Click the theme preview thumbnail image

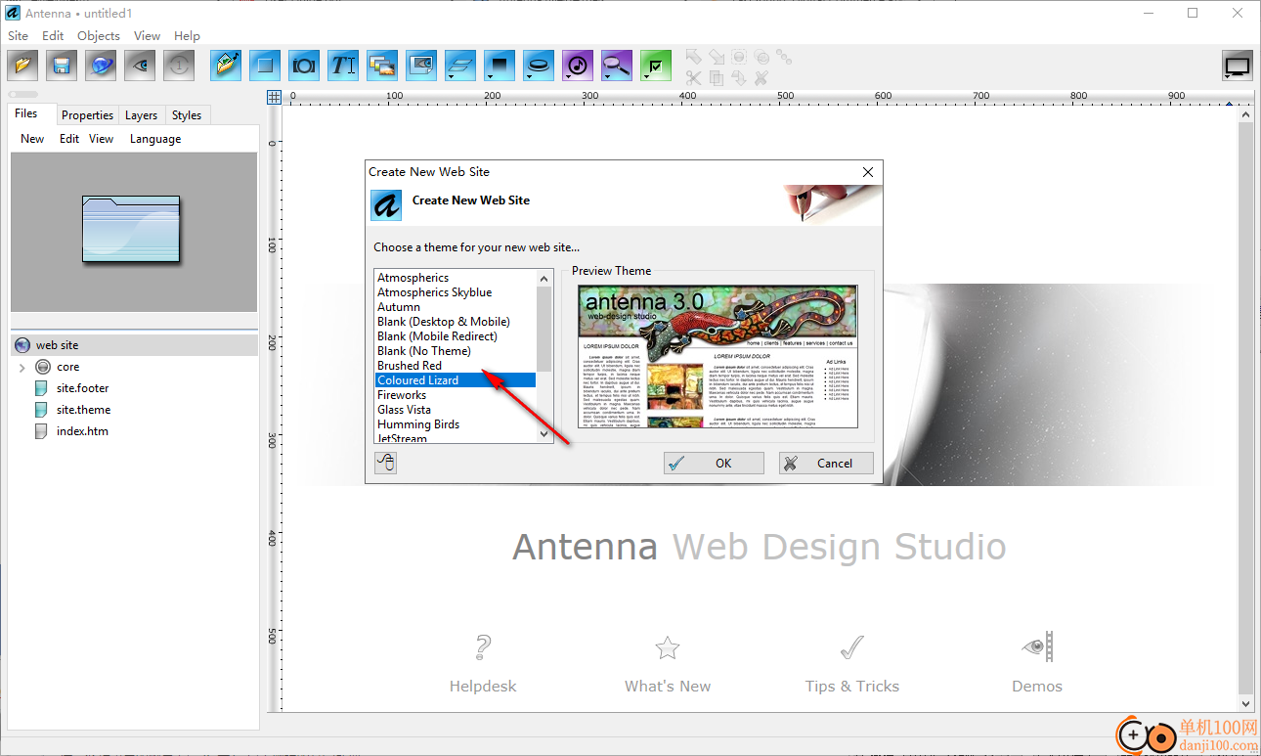(x=717, y=356)
